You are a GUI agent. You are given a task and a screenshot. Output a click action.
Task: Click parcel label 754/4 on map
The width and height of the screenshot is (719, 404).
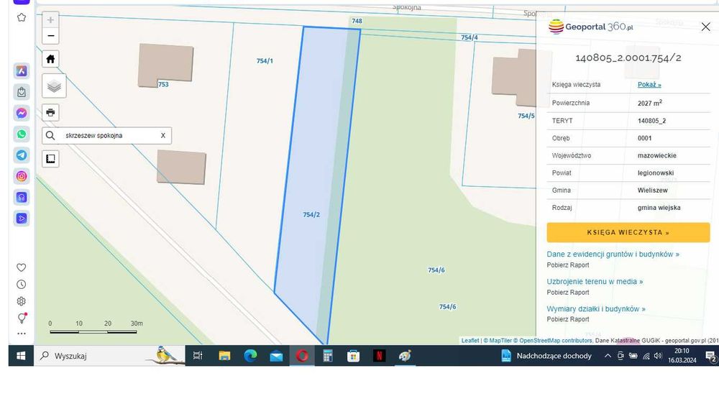(469, 37)
